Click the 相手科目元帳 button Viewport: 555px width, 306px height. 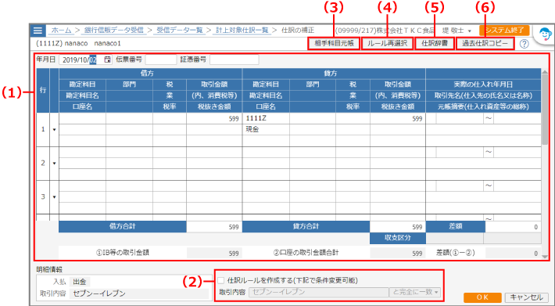coord(334,44)
